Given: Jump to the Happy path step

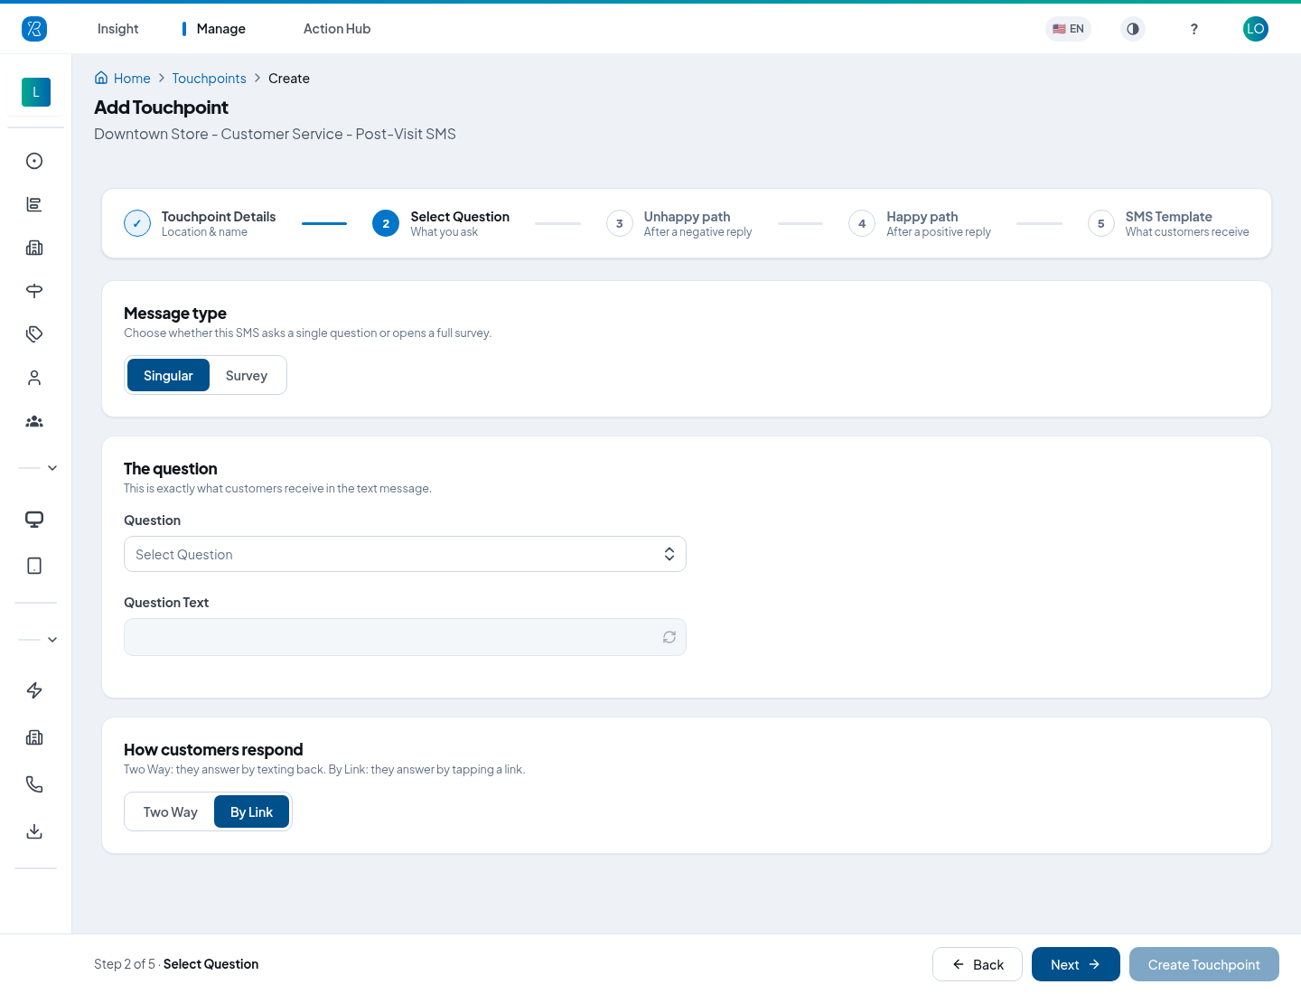Looking at the screenshot, I should (920, 223).
